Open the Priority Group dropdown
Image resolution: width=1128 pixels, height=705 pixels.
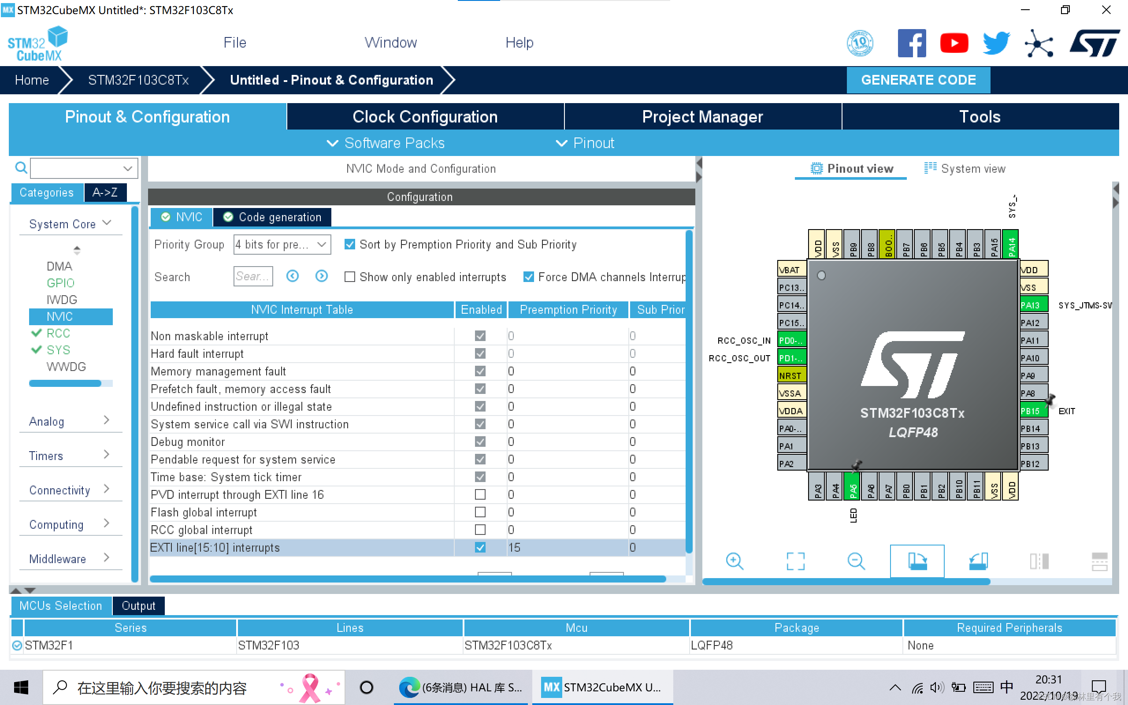[x=282, y=244]
